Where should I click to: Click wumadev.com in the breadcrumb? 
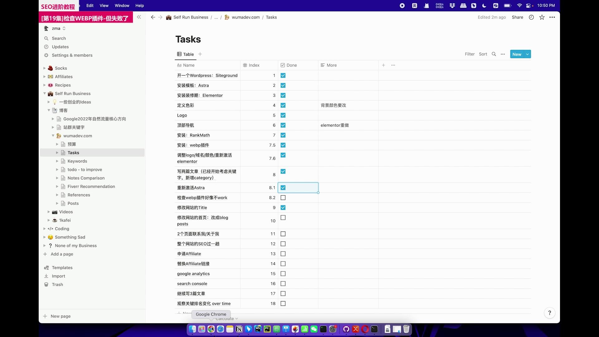click(246, 17)
